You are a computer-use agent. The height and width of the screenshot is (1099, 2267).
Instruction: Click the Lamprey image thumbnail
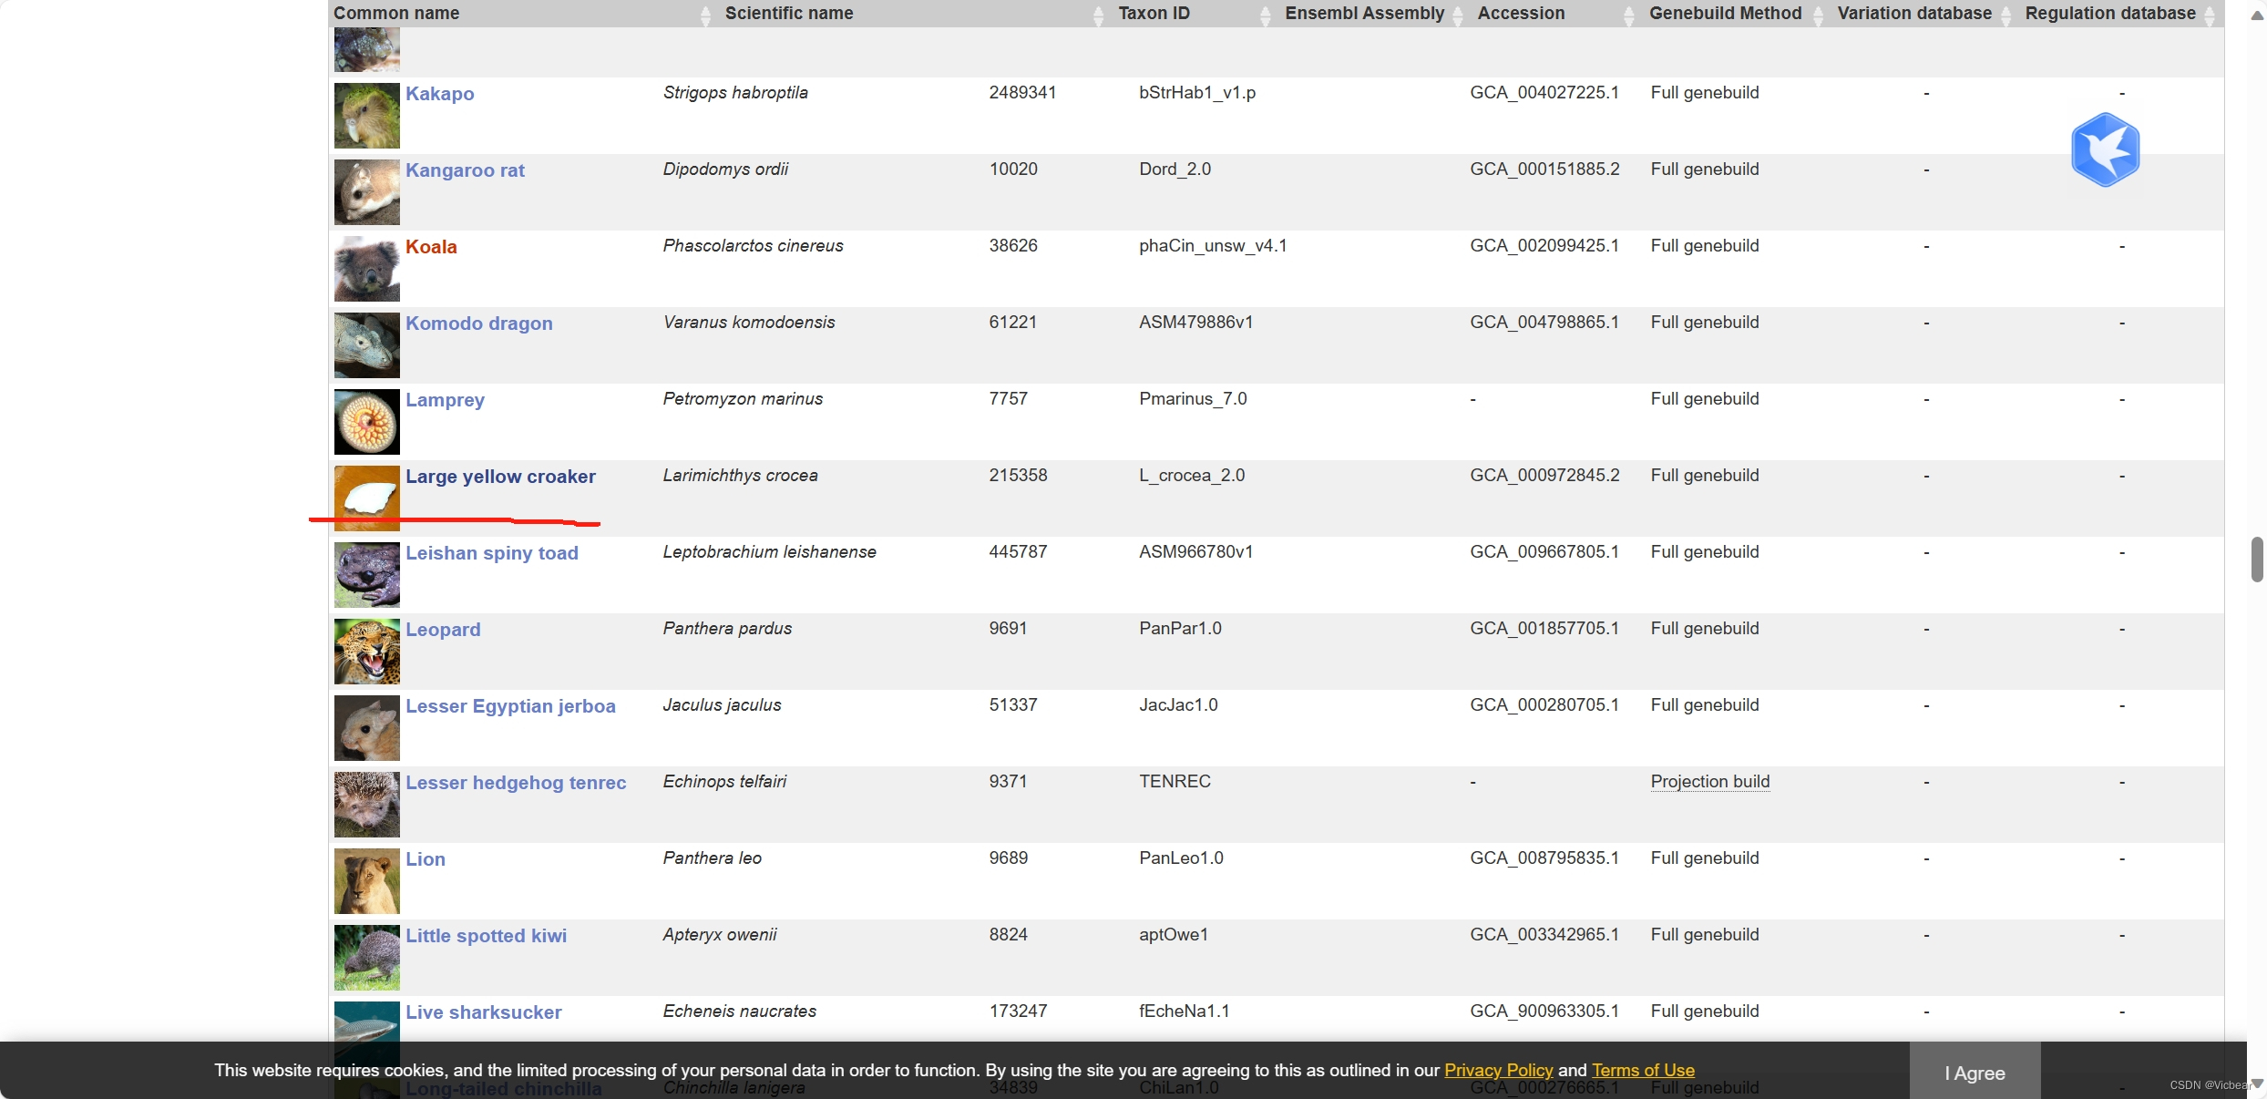click(x=366, y=422)
